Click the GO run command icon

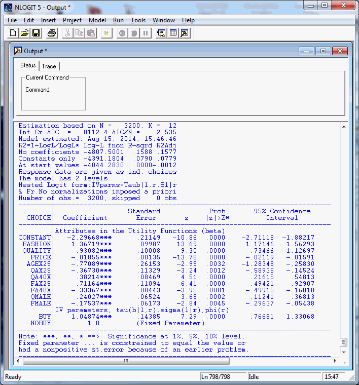coord(122,33)
